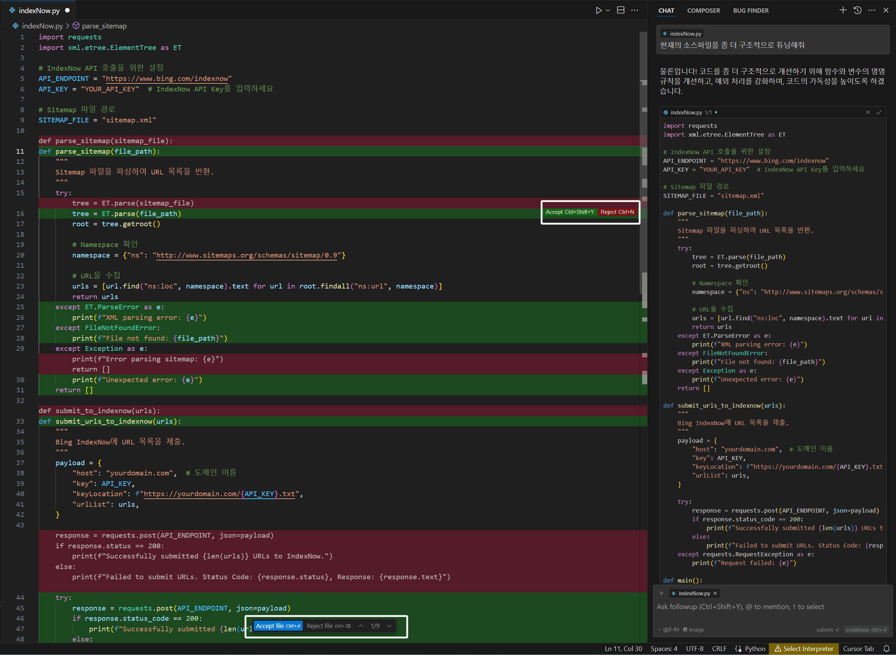Reject the highlighted change via Reject Ctrl+N
896x655 pixels.
tap(617, 212)
